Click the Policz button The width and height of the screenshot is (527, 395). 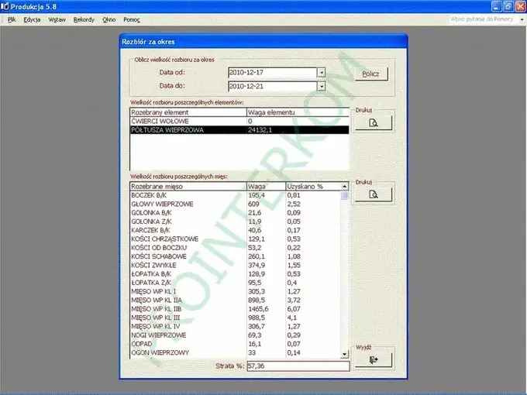371,74
